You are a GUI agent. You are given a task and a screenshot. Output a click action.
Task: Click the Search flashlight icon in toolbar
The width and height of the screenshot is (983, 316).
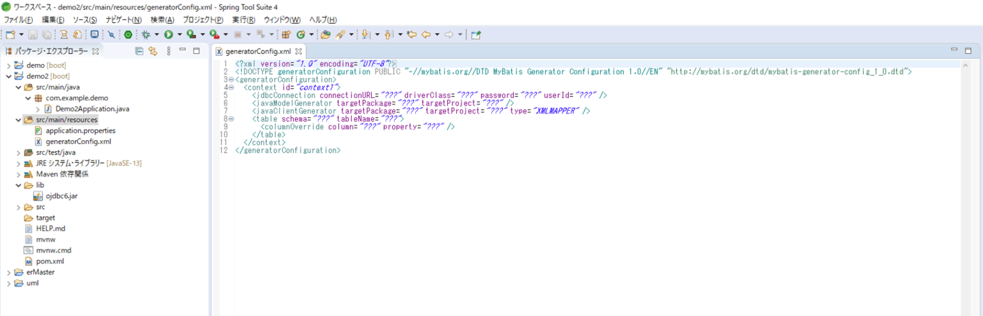coord(340,35)
